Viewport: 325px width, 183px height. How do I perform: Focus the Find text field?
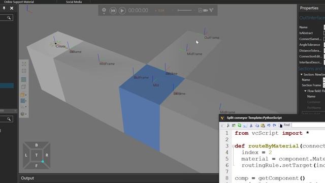pos(308,125)
